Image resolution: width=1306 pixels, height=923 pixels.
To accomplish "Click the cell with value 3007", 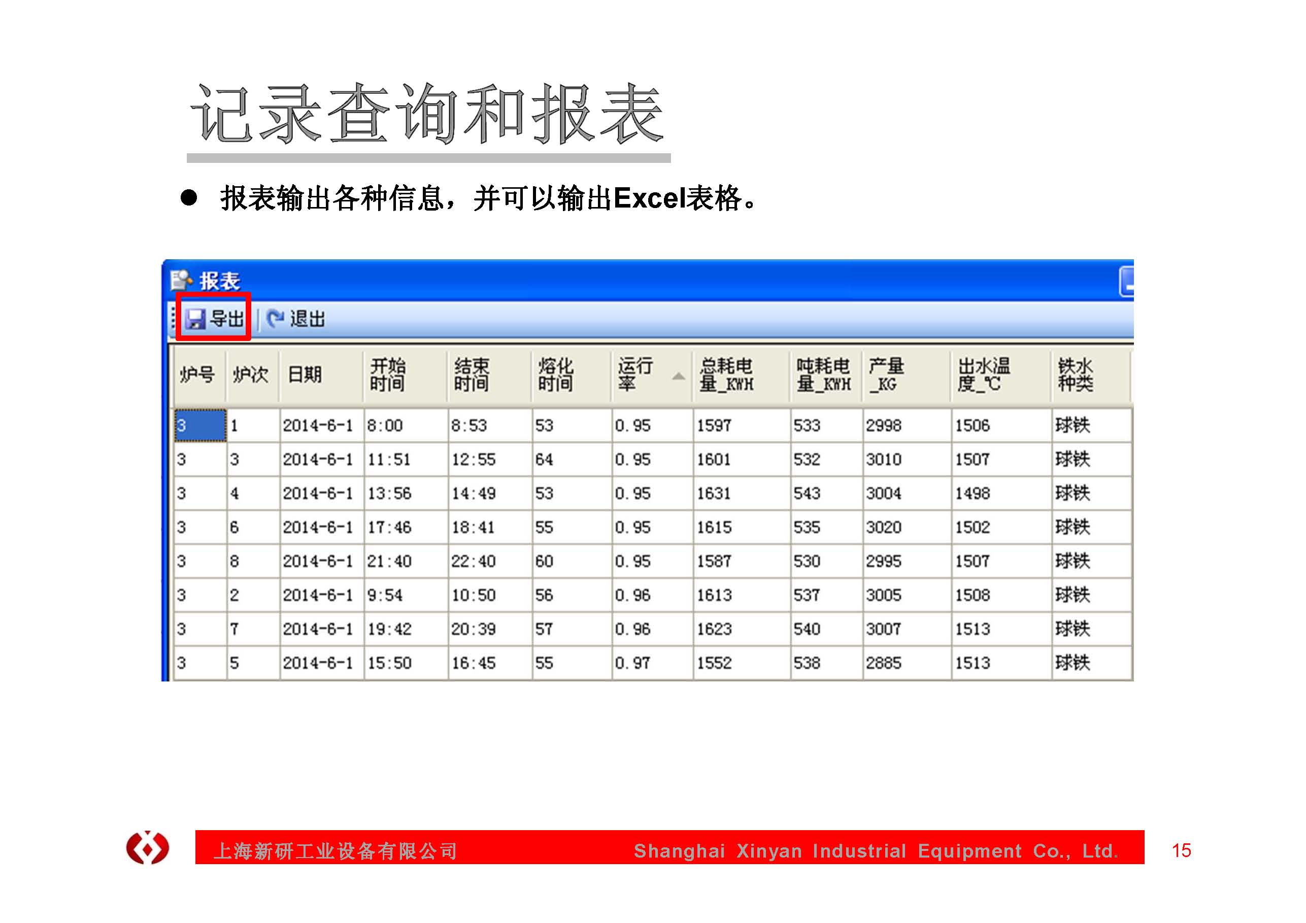I will tap(907, 629).
